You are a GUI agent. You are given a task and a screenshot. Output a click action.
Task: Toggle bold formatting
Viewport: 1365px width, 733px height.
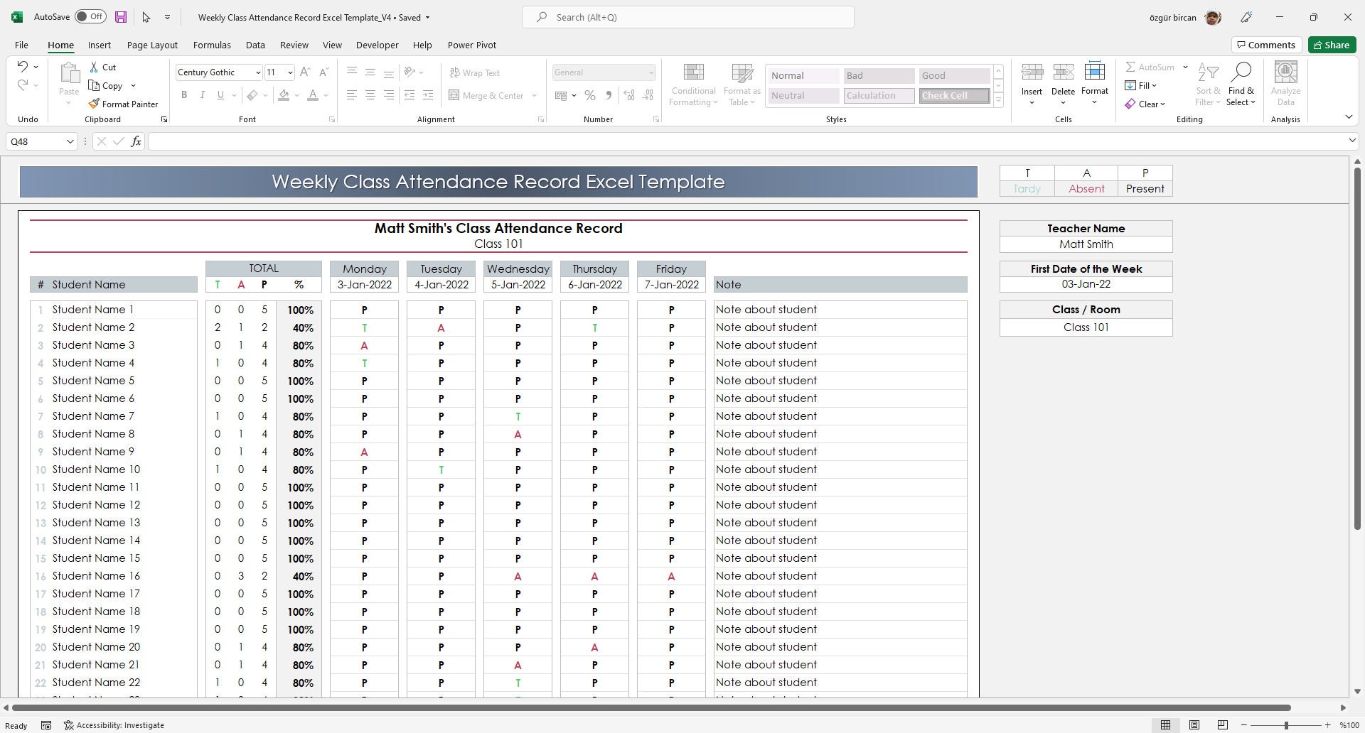tap(184, 94)
